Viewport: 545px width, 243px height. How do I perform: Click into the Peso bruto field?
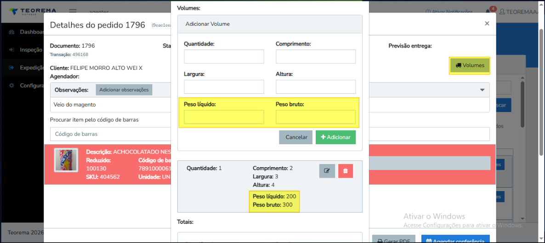click(x=316, y=117)
